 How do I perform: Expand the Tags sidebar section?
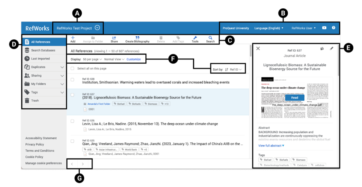[x=62, y=92]
